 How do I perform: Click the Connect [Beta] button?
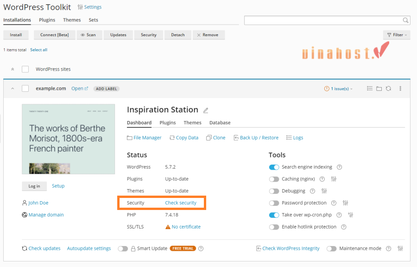tap(55, 35)
